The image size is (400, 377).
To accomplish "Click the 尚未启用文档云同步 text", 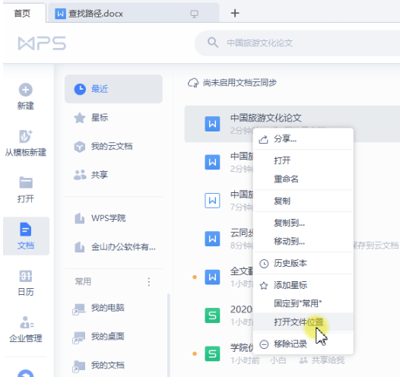I will point(240,83).
